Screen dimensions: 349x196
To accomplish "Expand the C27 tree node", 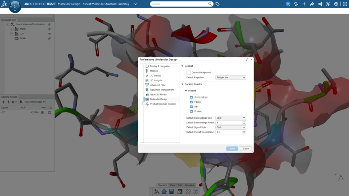I will (x=12, y=33).
